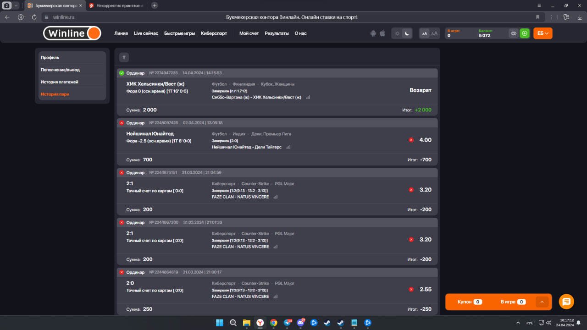Click the Winline logo

(72, 33)
